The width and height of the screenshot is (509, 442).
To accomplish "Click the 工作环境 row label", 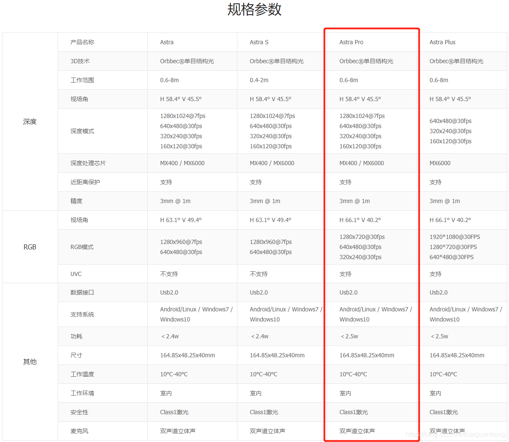I will pos(82,393).
